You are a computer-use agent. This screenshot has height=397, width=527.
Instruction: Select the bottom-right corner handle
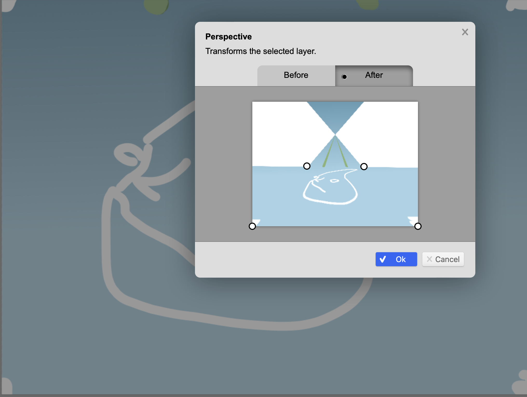(418, 226)
